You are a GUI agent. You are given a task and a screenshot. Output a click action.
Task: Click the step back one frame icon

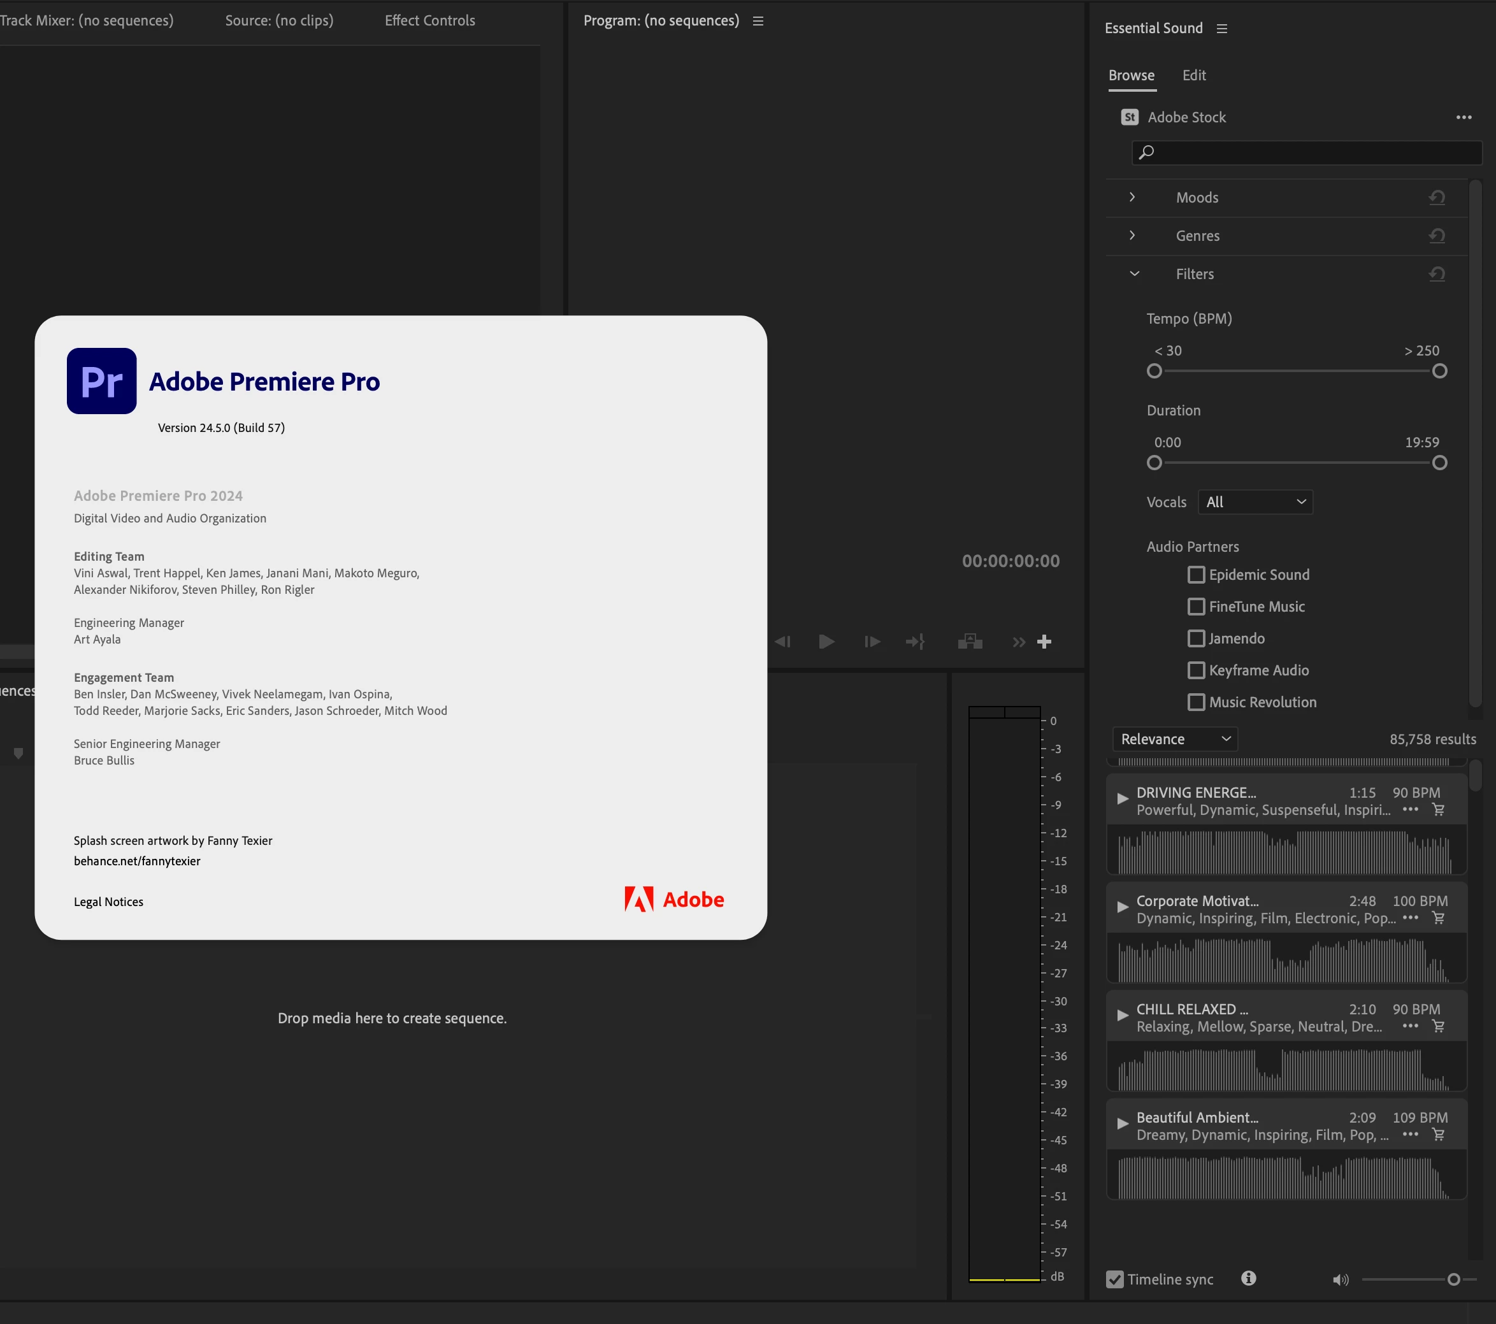[782, 642]
